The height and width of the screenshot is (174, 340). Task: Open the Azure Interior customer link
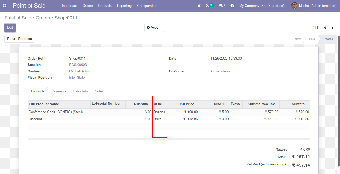(221, 71)
